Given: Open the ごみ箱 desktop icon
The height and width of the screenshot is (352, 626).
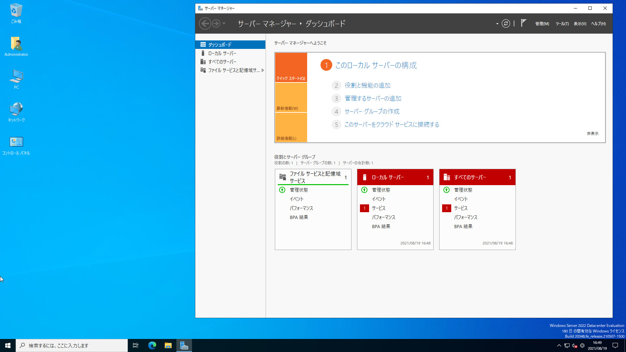Looking at the screenshot, I should (16, 13).
